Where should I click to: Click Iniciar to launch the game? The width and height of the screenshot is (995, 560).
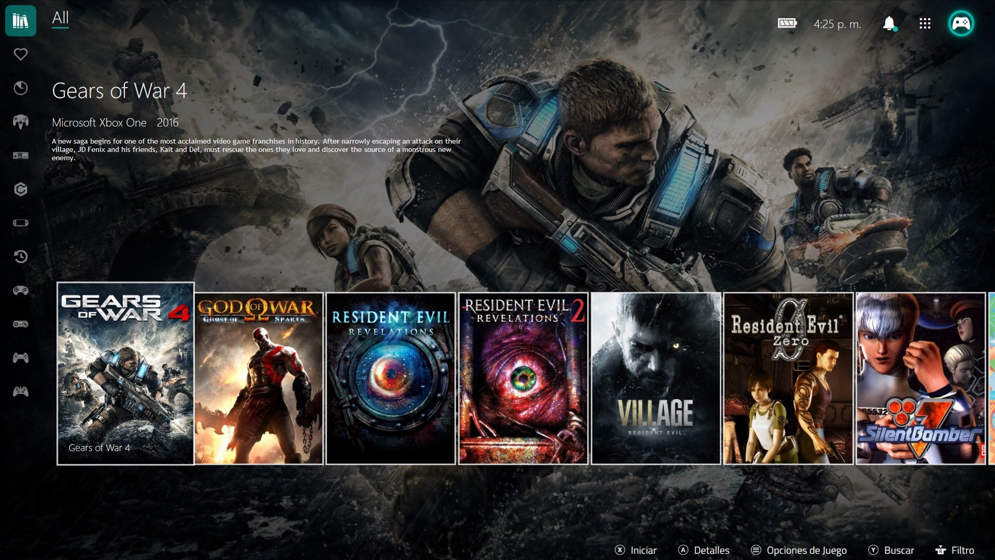(x=636, y=550)
